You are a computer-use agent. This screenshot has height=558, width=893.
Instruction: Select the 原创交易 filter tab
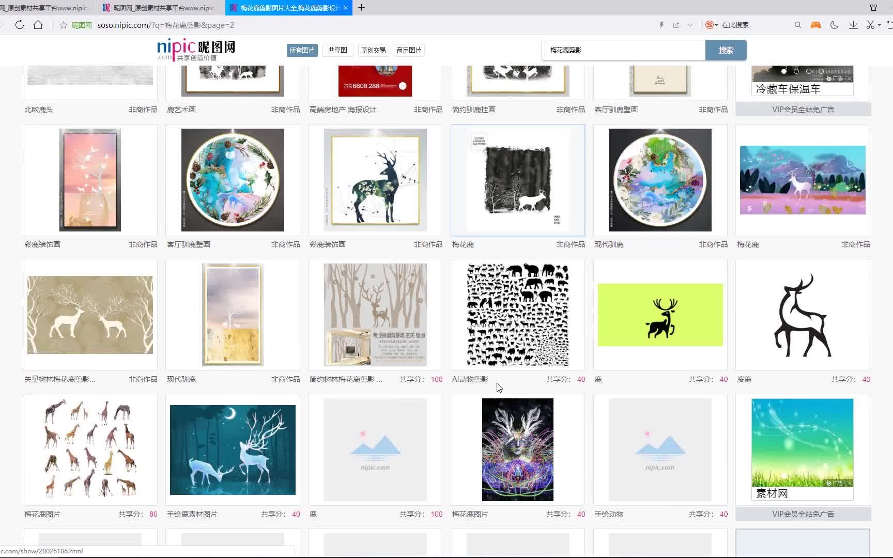pos(373,50)
